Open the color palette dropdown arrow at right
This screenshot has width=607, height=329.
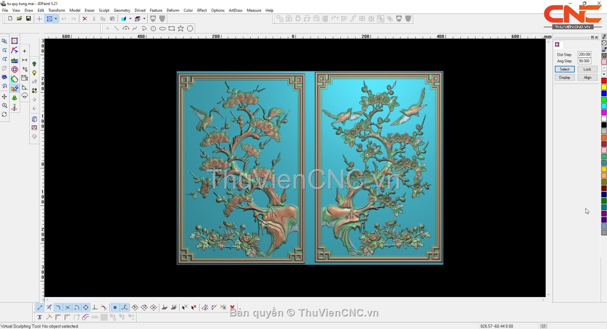click(x=604, y=74)
